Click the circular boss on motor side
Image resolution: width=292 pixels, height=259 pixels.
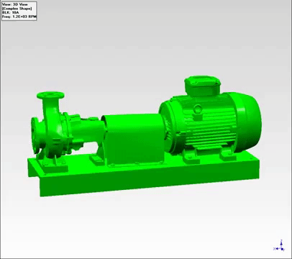tap(198, 109)
